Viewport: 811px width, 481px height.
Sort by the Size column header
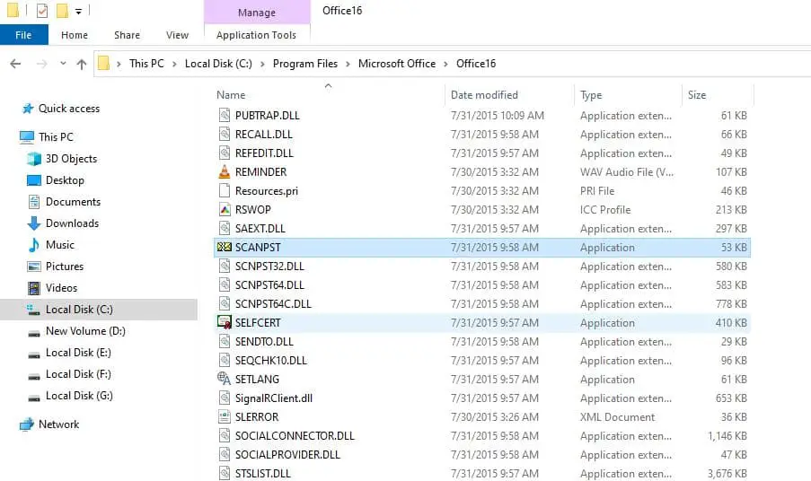[697, 95]
